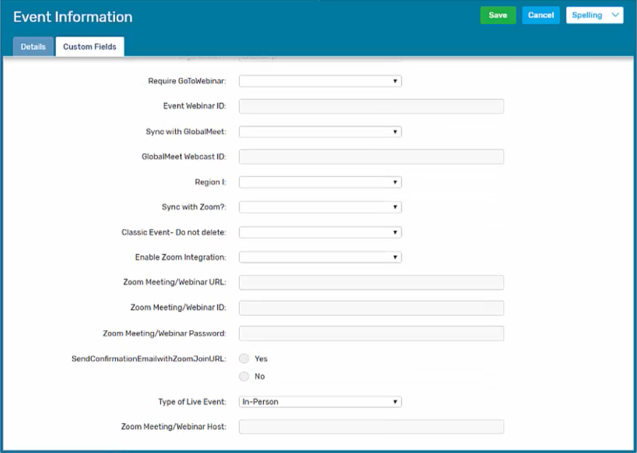Switch to the Details tab
The width and height of the screenshot is (637, 453).
(x=33, y=47)
